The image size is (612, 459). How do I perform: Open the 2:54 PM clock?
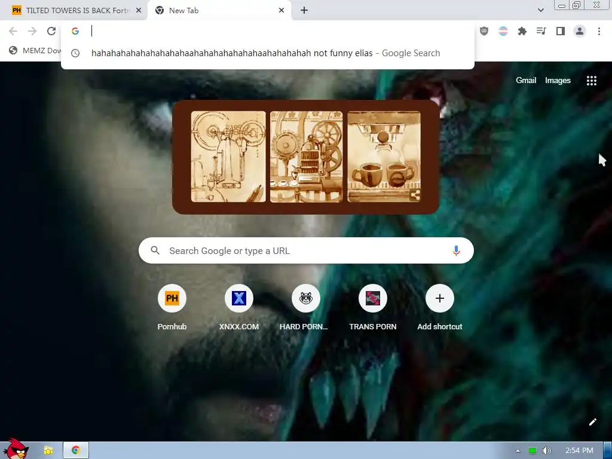579,451
